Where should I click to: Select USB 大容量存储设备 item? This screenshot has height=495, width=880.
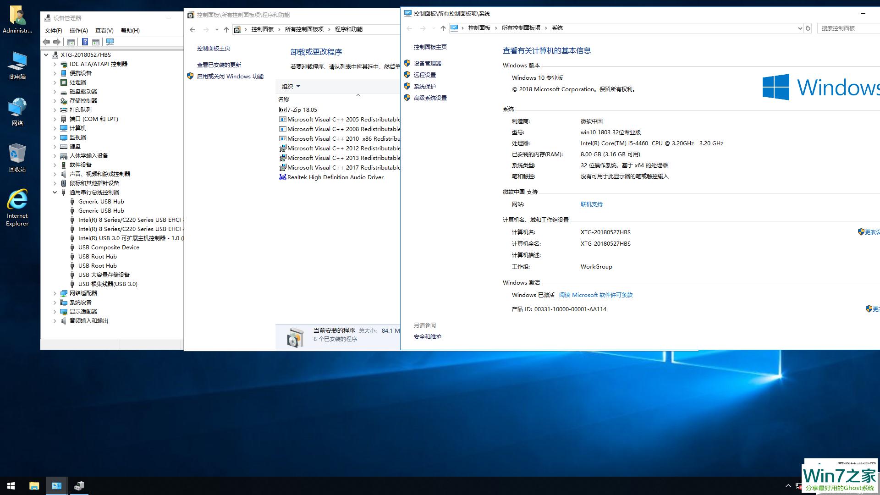104,275
